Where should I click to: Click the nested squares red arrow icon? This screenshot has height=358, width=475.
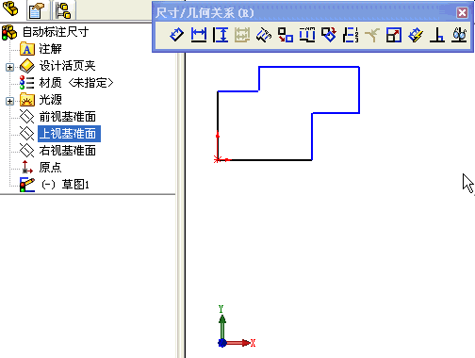pyautogui.click(x=394, y=35)
